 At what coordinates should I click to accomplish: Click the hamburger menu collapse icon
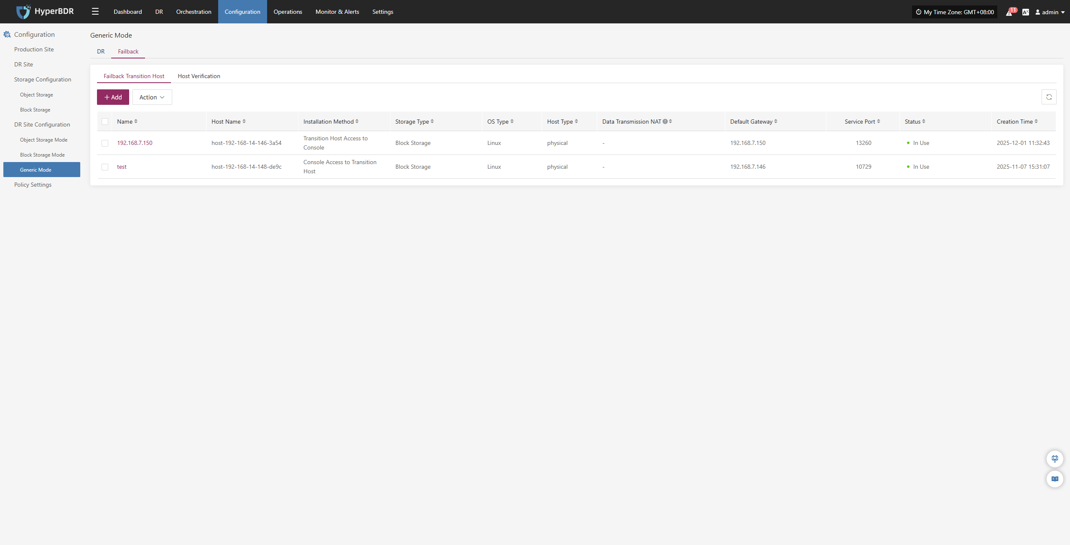point(95,12)
